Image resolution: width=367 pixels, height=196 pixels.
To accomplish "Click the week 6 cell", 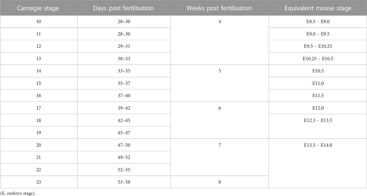I will click(x=220, y=120).
